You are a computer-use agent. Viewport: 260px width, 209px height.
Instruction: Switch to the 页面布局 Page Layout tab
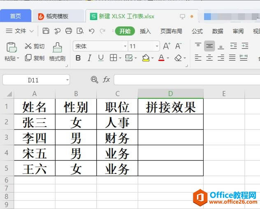tap(171, 31)
